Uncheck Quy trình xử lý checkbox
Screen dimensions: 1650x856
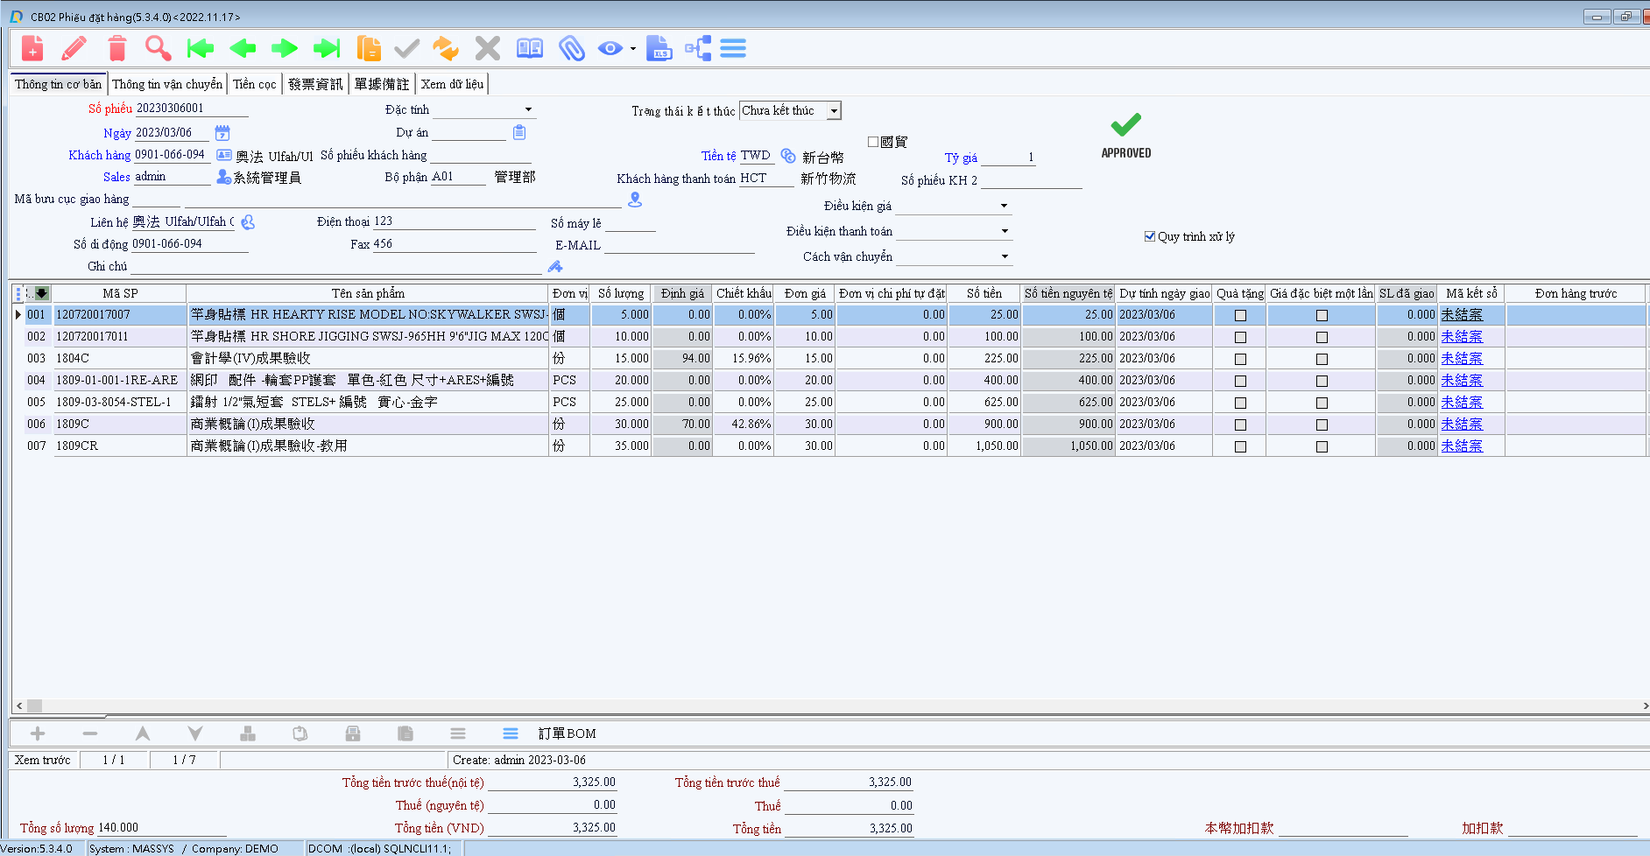[x=1150, y=236]
